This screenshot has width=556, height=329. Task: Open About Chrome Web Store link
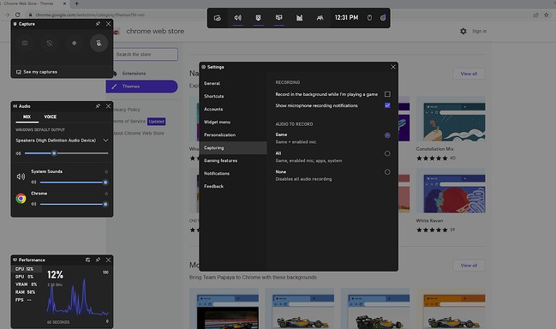coord(139,134)
